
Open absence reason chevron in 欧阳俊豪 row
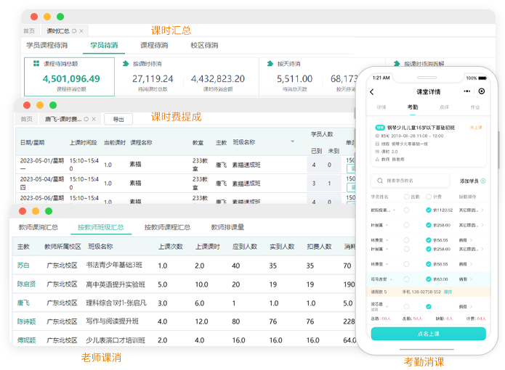coord(482,210)
